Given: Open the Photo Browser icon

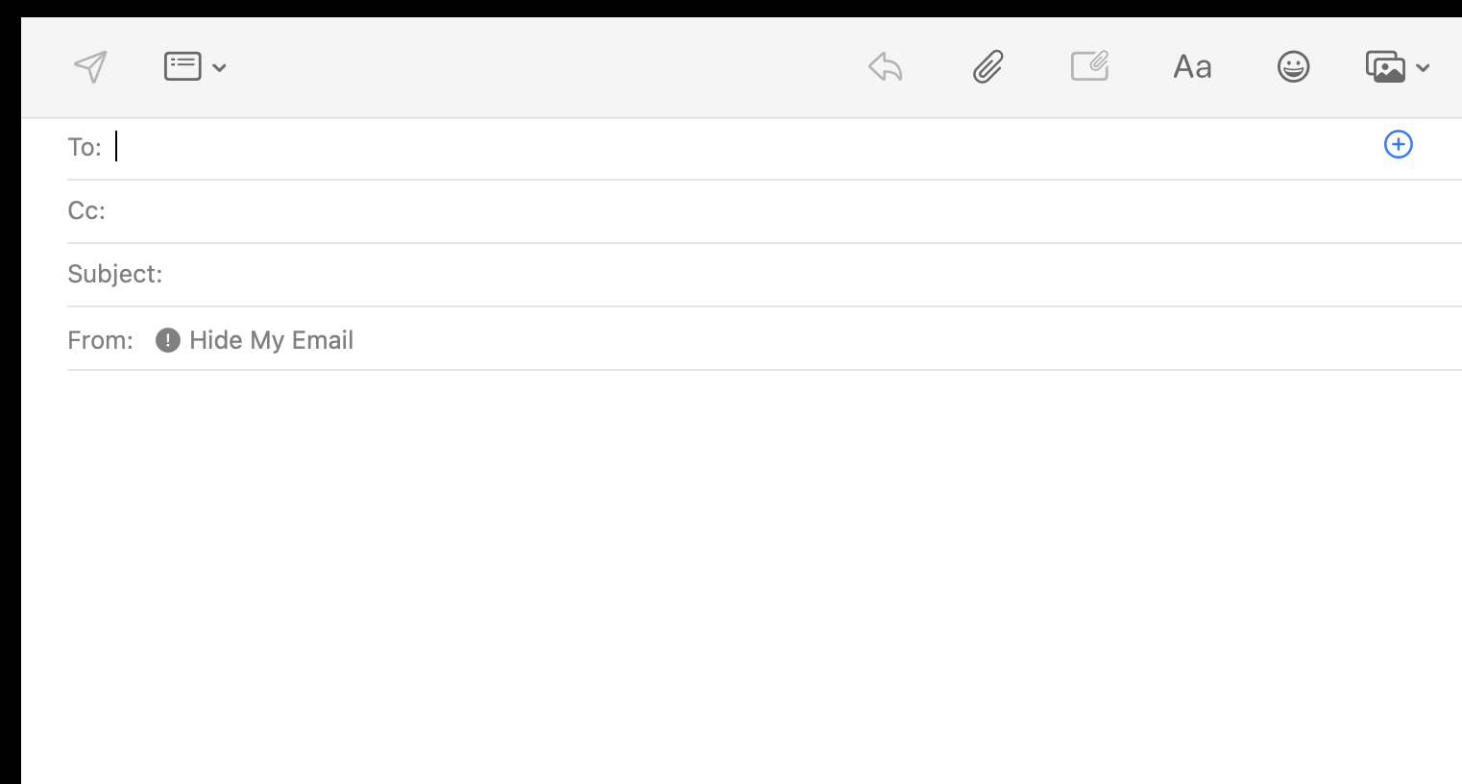Looking at the screenshot, I should (1385, 66).
